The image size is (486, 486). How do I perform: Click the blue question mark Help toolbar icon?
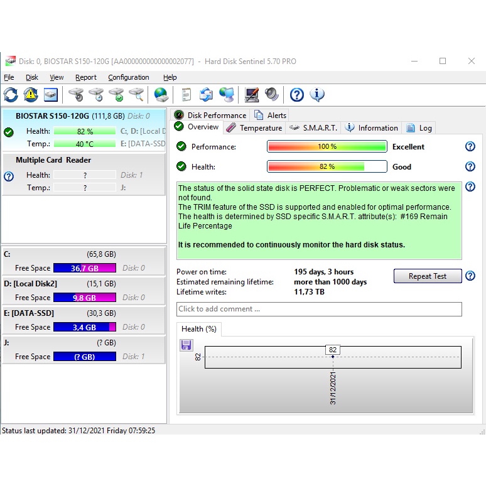point(296,95)
